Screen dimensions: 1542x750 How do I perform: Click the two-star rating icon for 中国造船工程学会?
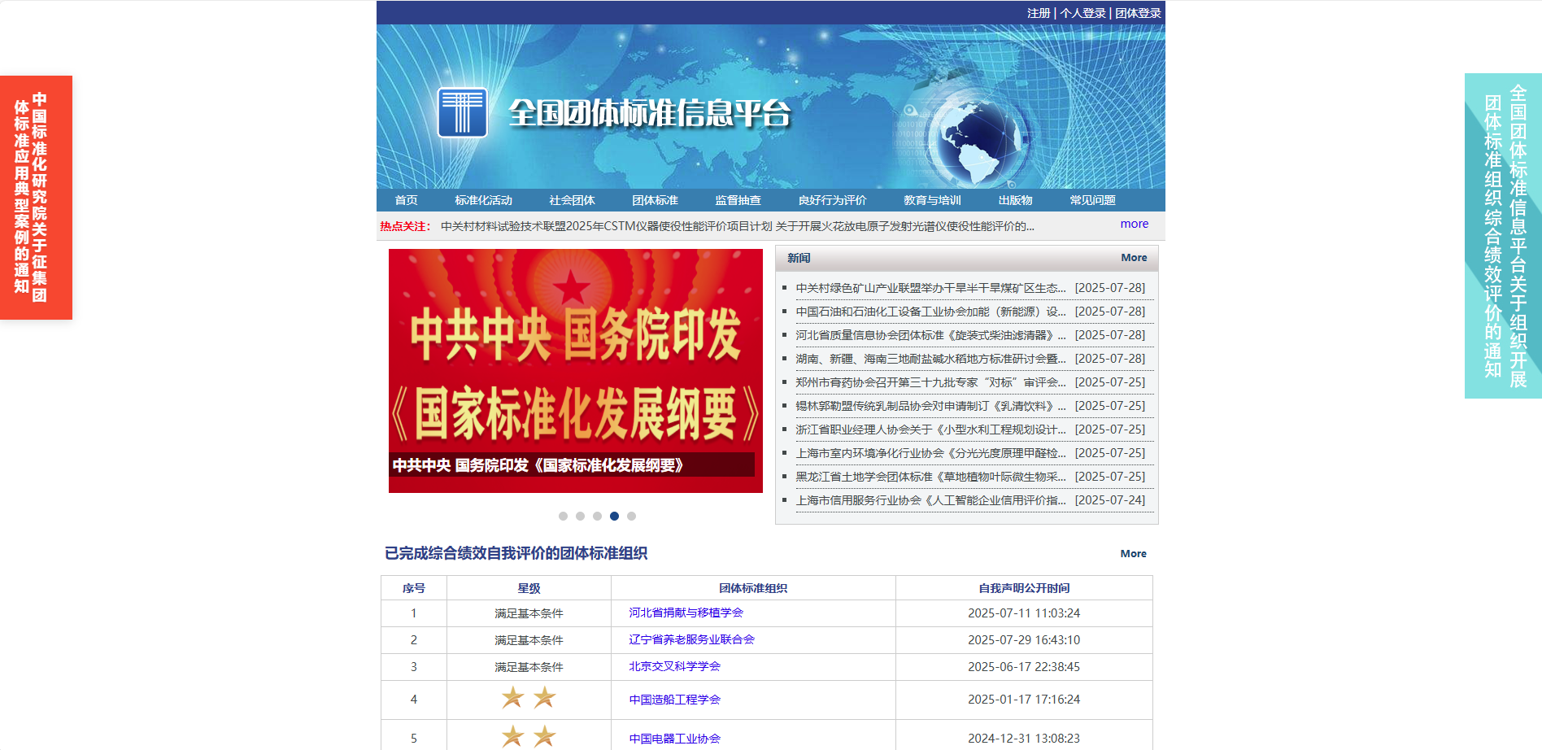coord(527,698)
